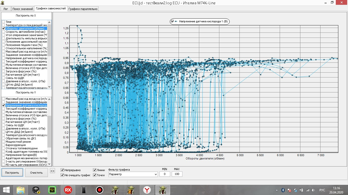Launch Yandex Browser from the taskbar
348x195 pixels.
click(146, 190)
